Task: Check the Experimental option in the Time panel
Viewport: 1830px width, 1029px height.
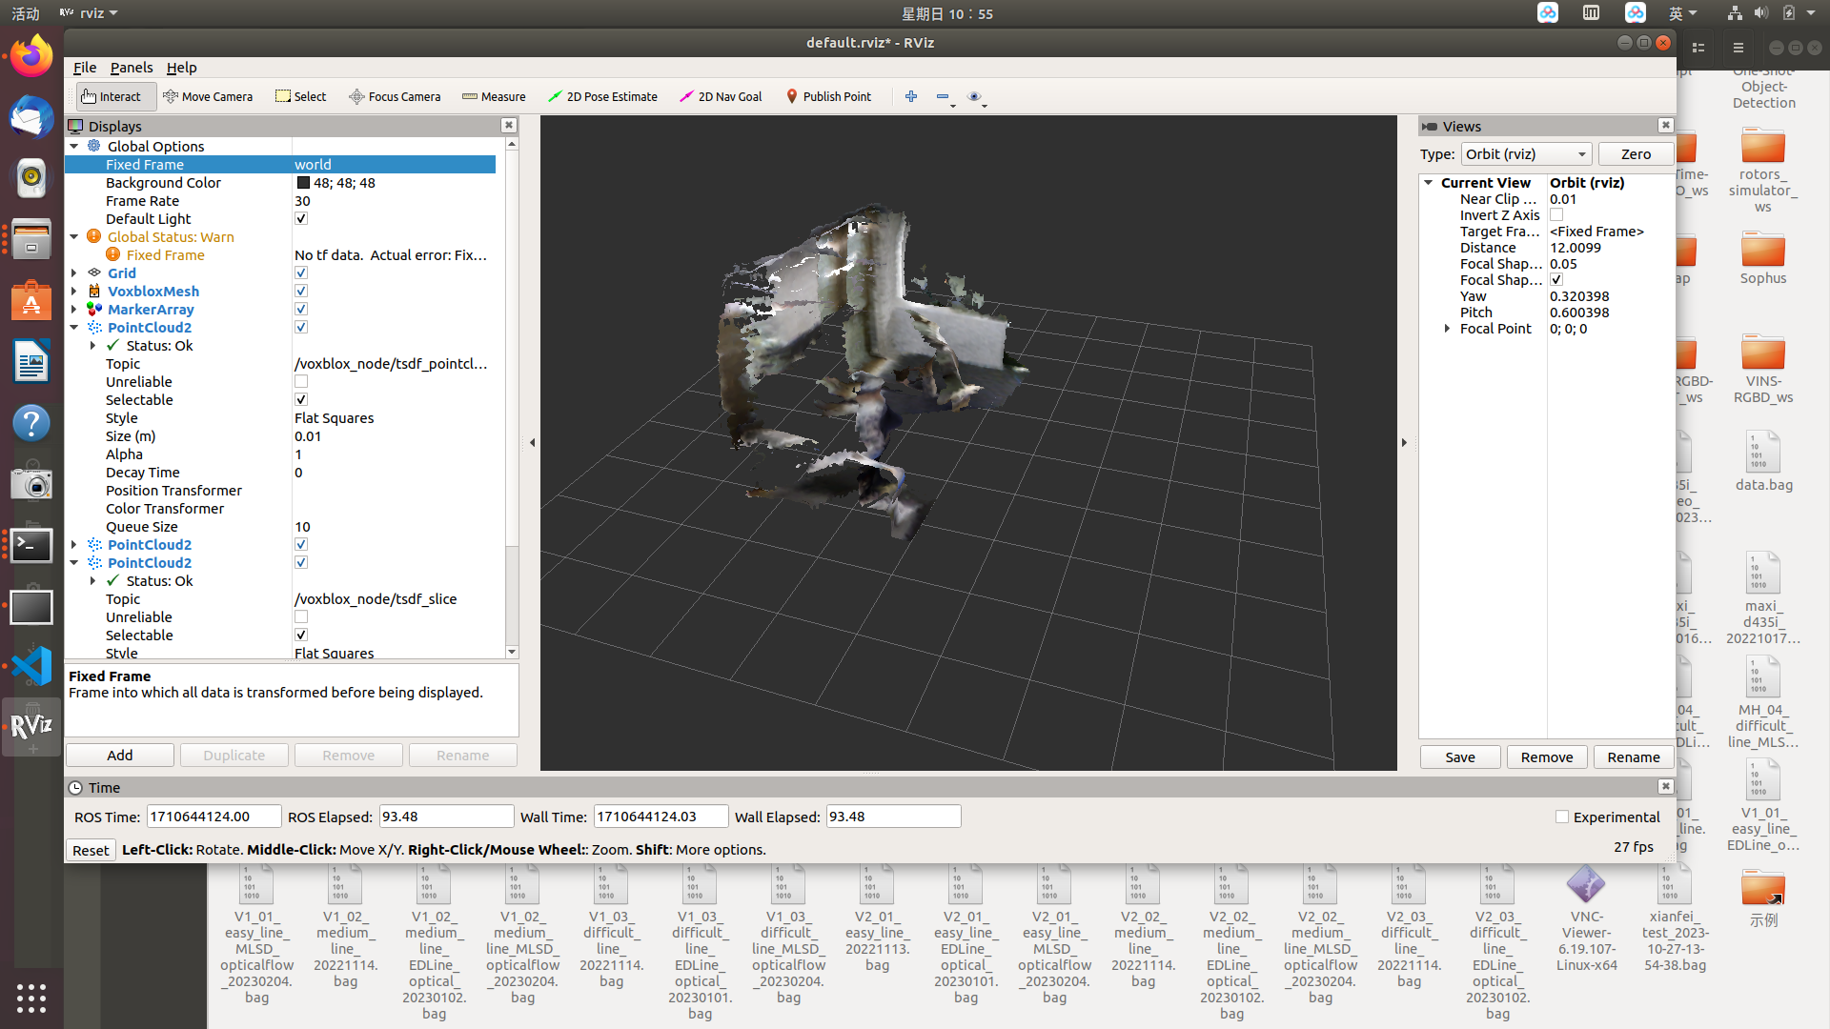Action: [x=1562, y=817]
